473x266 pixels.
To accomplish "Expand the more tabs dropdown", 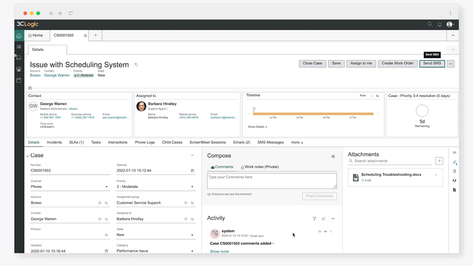I will 297,143.
